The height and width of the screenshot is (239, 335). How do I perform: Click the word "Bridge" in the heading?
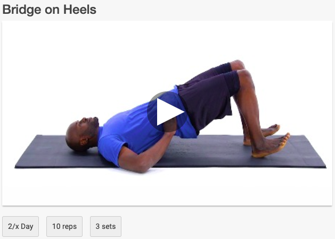coord(22,10)
